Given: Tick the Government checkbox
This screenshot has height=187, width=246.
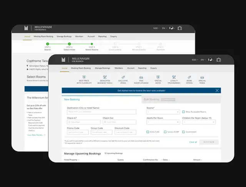Looking at the screenshot, I should pyautogui.click(x=183, y=132).
